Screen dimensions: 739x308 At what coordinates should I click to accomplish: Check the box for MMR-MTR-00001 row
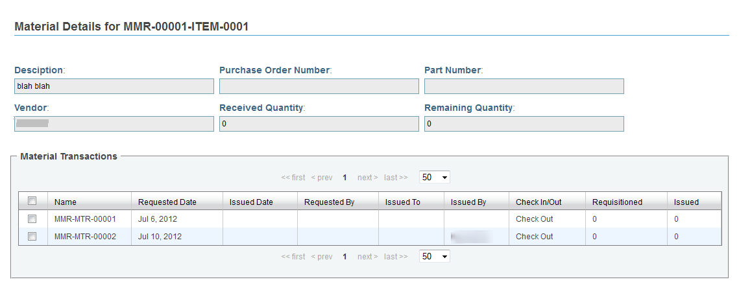[32, 219]
